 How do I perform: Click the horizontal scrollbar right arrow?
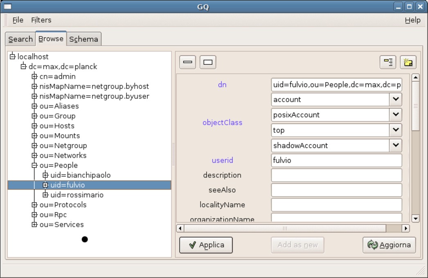(x=406, y=228)
